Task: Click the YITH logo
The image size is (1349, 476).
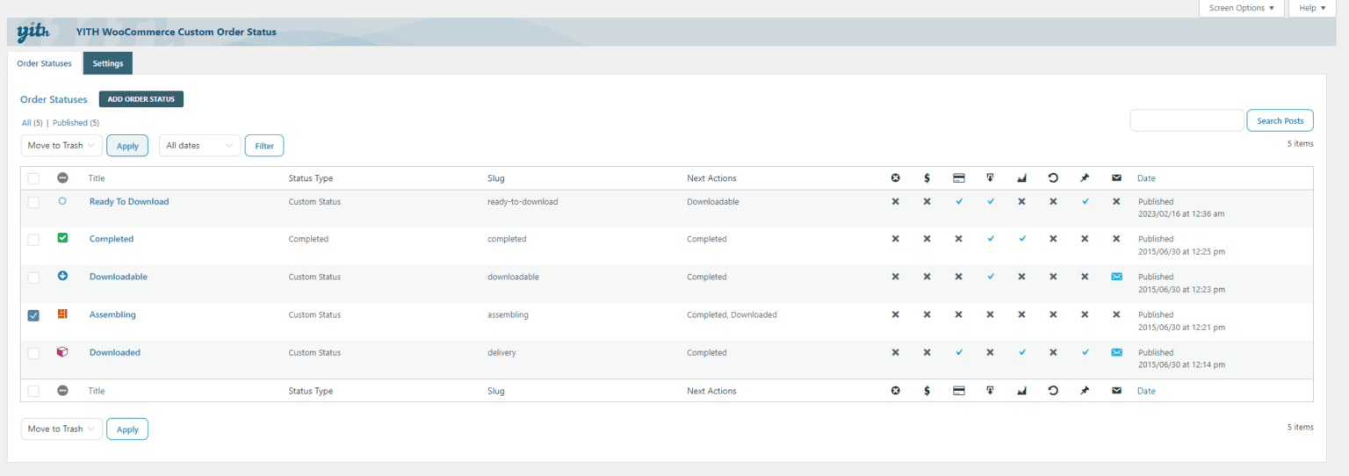Action: [x=33, y=32]
